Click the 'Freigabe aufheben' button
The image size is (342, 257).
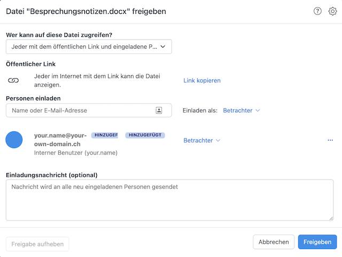37,244
